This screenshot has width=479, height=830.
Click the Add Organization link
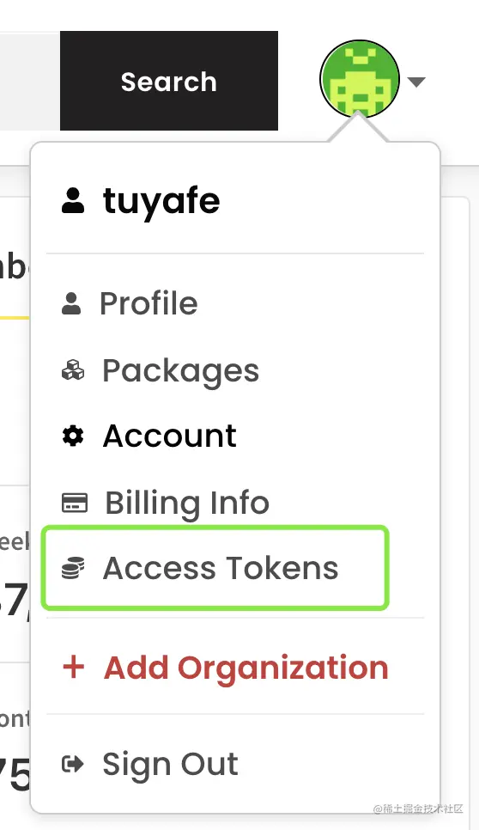pyautogui.click(x=246, y=668)
